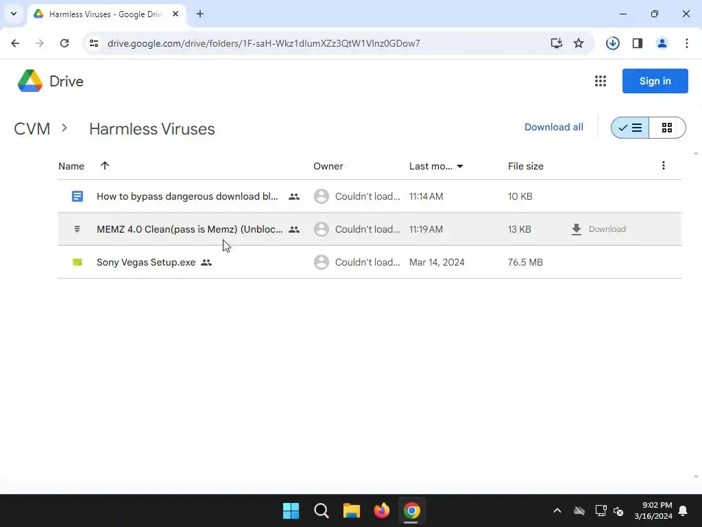Bookmark this tab with the star
The image size is (702, 527).
coord(579,43)
